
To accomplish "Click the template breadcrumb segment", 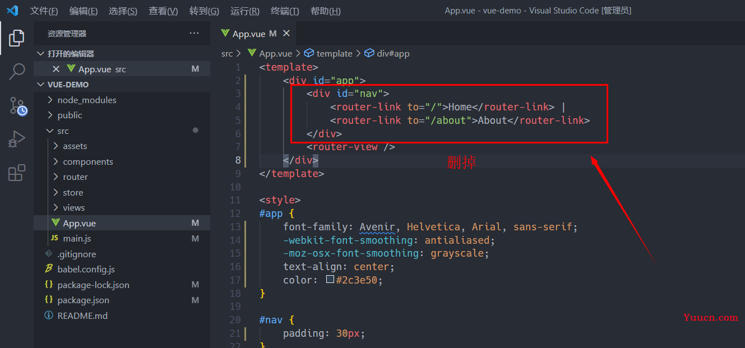I will tap(328, 53).
